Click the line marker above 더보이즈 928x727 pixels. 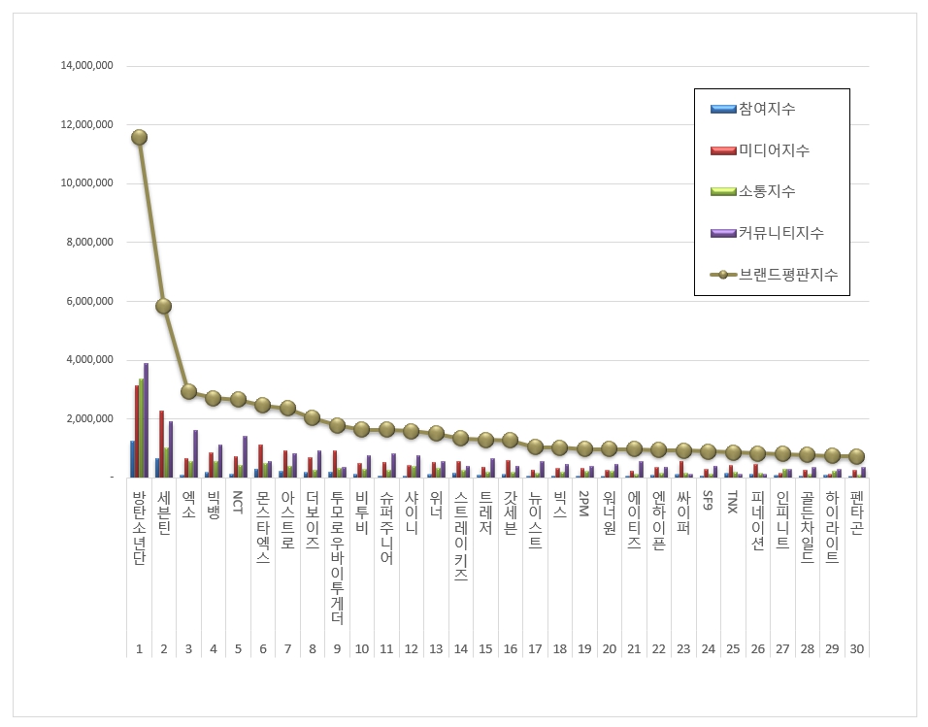point(313,417)
